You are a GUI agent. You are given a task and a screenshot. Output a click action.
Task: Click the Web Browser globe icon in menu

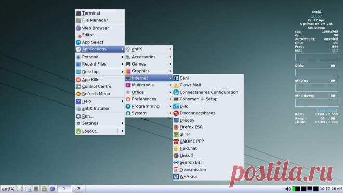coord(78,28)
